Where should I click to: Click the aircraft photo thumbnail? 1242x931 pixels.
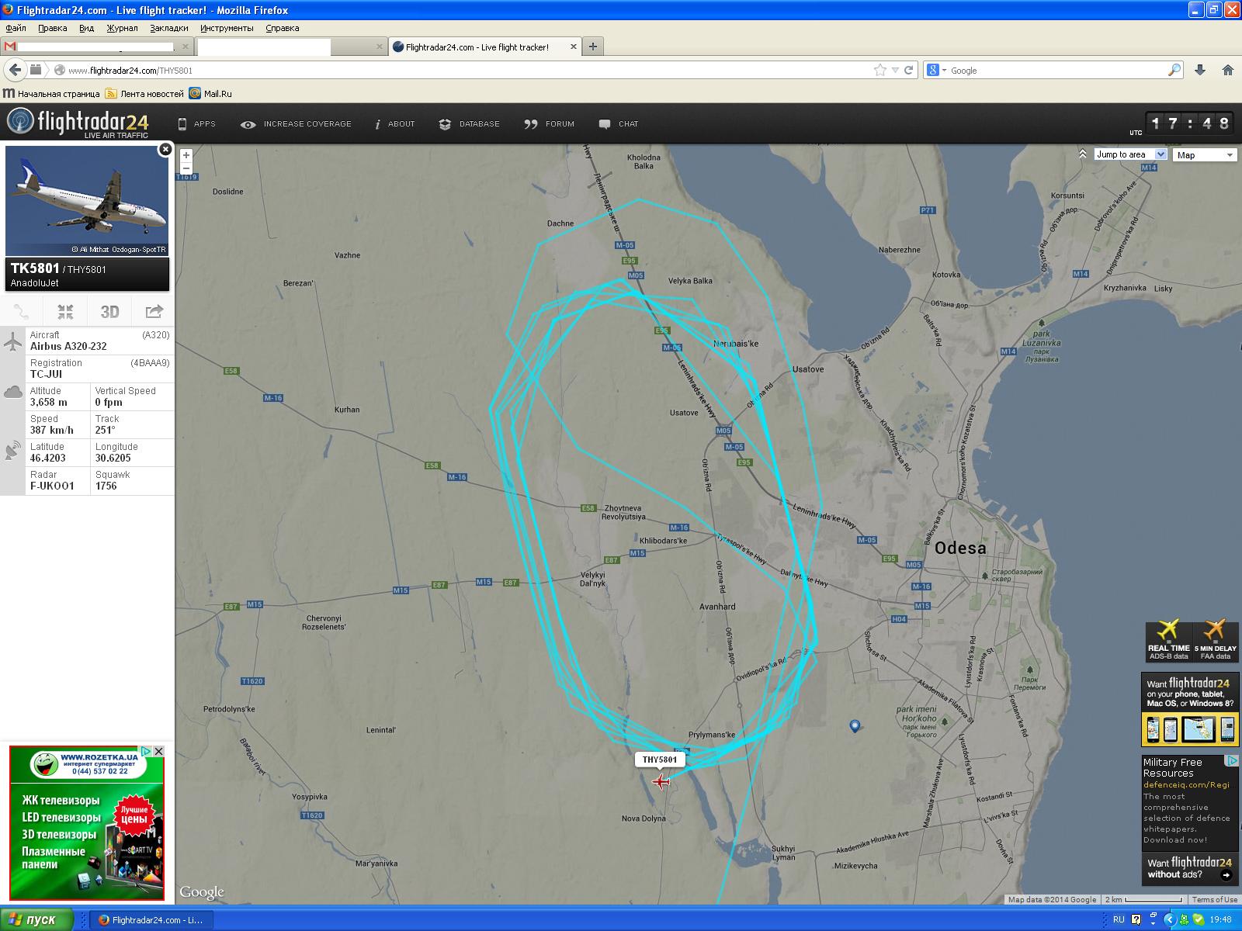(x=87, y=201)
